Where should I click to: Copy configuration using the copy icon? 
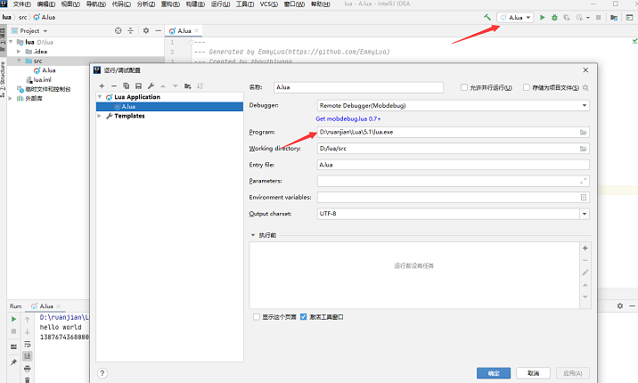click(127, 86)
